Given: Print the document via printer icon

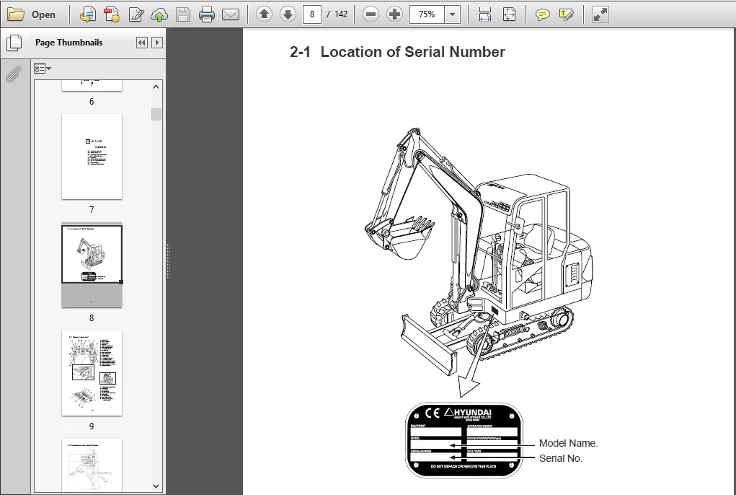Looking at the screenshot, I should click(x=207, y=14).
